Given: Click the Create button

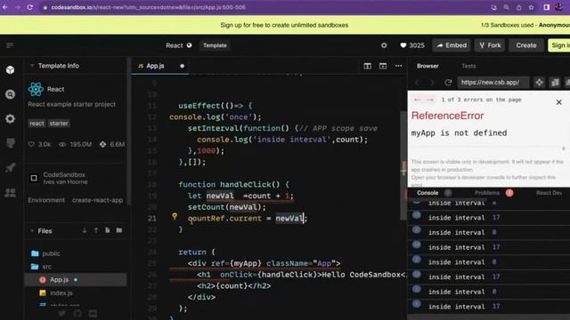Looking at the screenshot, I should pos(526,45).
